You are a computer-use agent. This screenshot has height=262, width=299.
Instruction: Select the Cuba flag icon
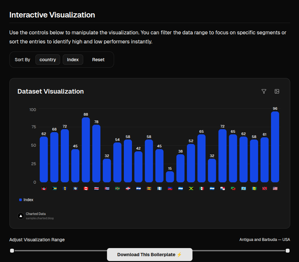[x=107, y=188]
